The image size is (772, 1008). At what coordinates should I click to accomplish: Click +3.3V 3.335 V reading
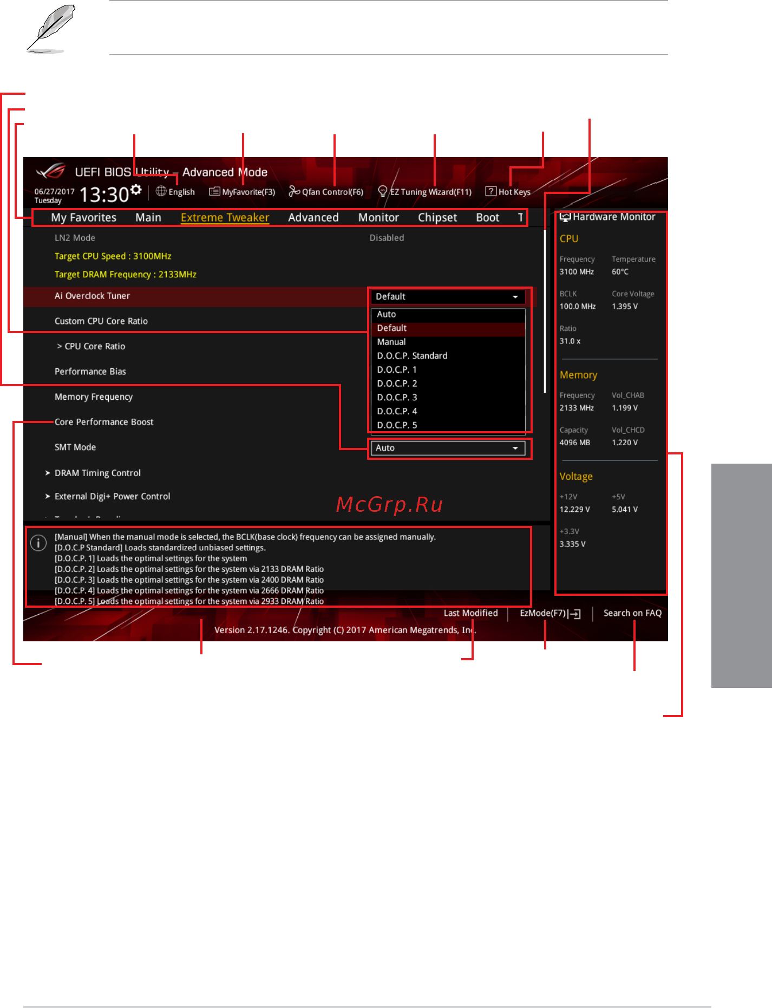pos(573,544)
